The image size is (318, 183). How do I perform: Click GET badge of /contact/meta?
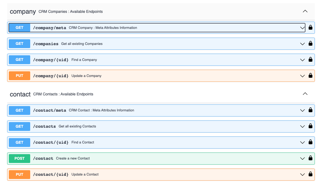click(x=20, y=110)
